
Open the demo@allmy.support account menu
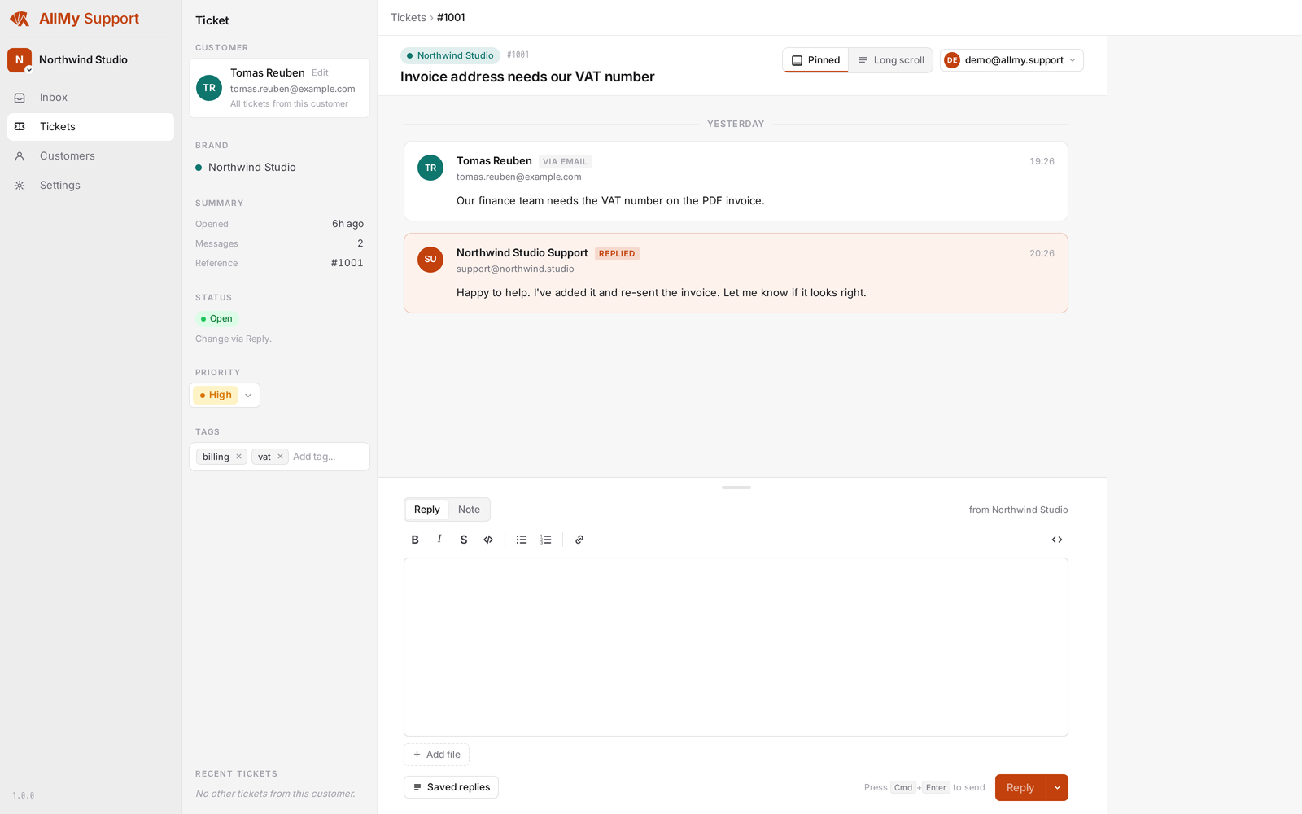click(x=1011, y=60)
